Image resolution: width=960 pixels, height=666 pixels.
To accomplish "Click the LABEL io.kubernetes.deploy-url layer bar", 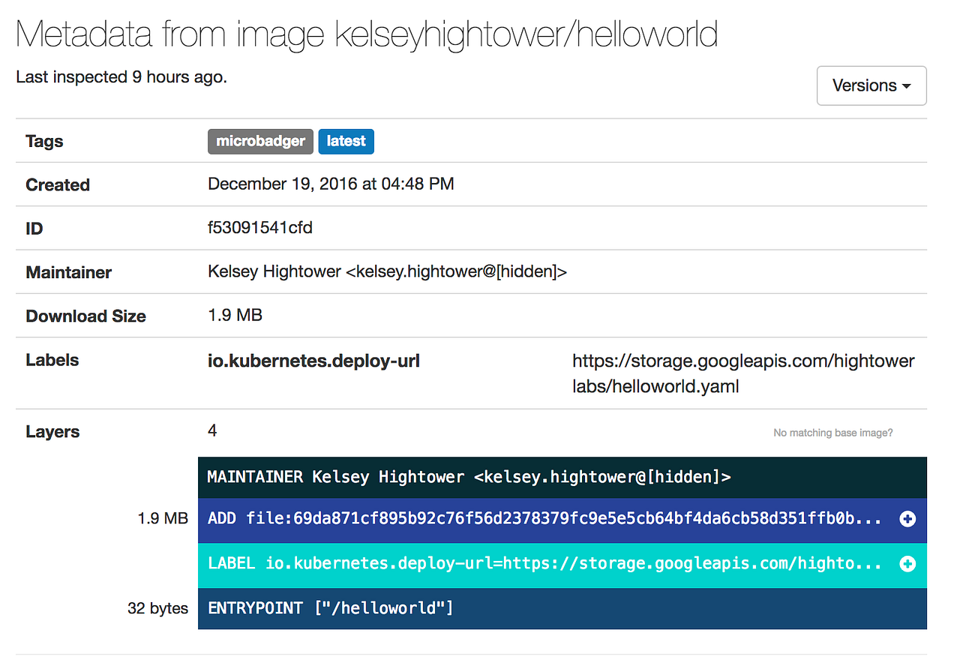I will [525, 564].
